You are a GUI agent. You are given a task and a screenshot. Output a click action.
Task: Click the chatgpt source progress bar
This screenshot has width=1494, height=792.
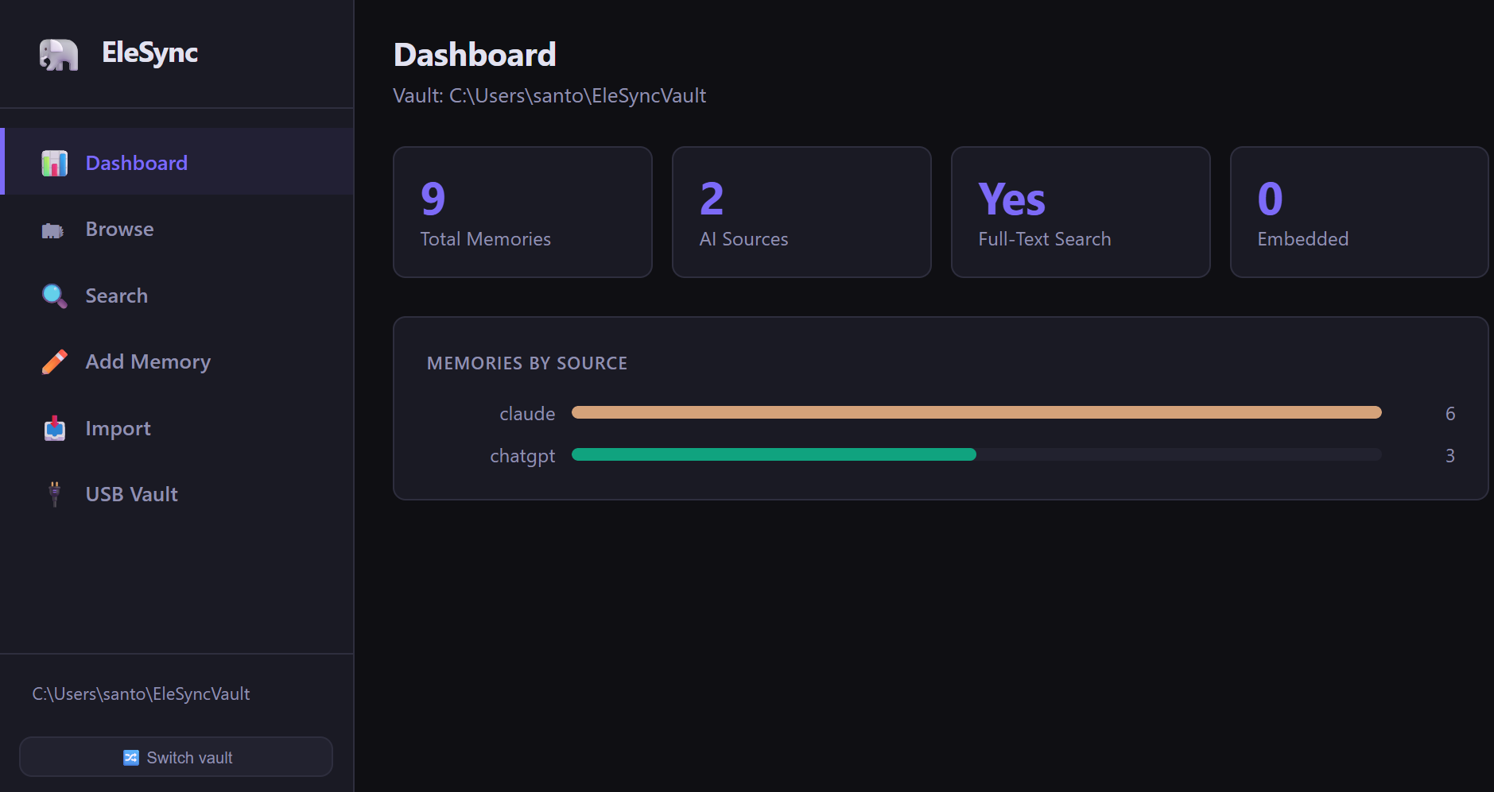click(x=976, y=454)
